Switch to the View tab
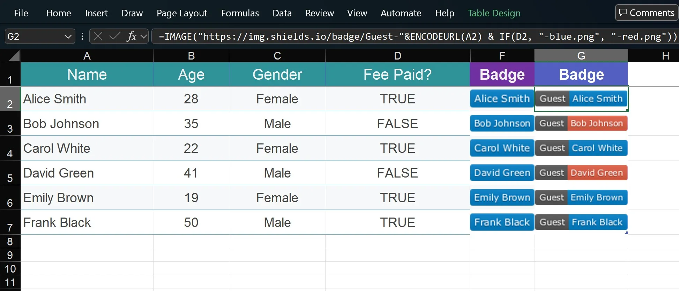The width and height of the screenshot is (679, 291). coord(357,13)
